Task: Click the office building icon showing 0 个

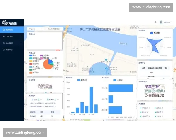Action: coord(48,99)
